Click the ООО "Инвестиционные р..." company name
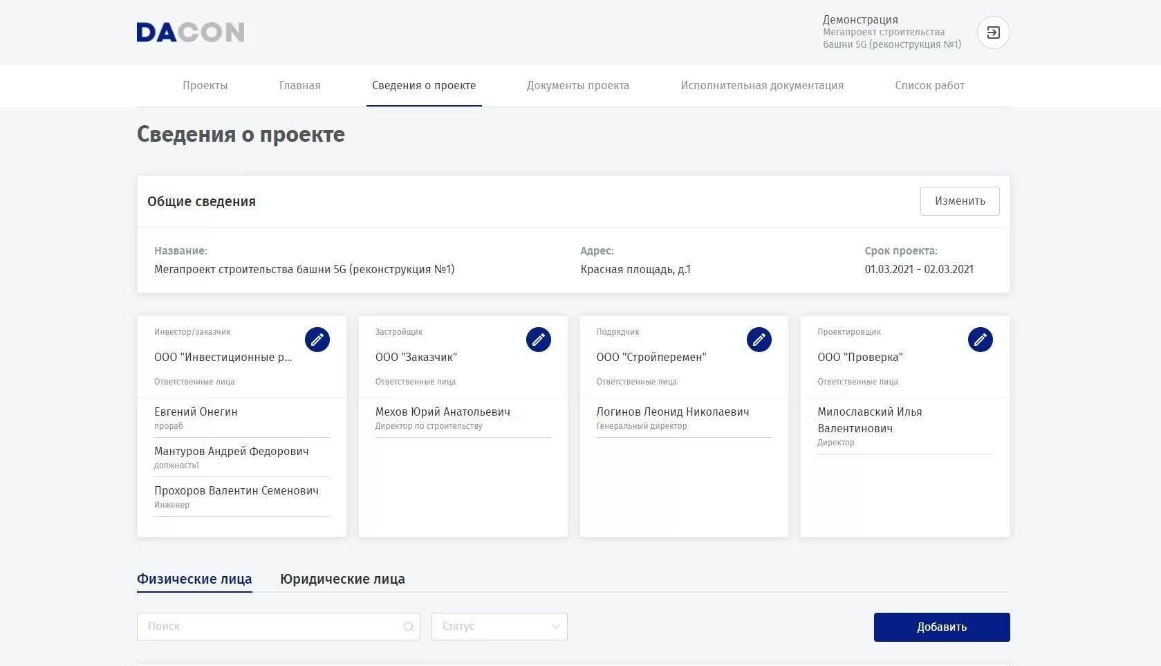This screenshot has width=1161, height=666. (x=223, y=358)
